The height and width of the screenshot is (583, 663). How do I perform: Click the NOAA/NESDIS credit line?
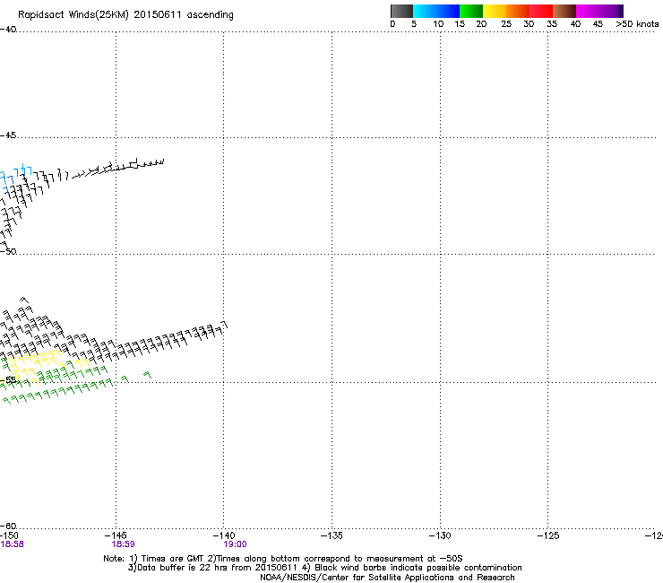[x=387, y=578]
